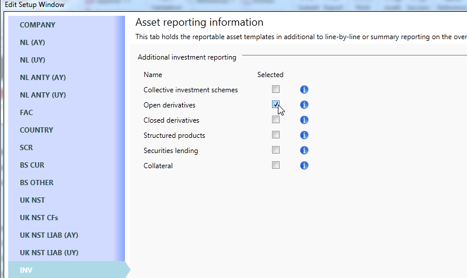Tick the Closed derivatives checkbox

pyautogui.click(x=276, y=120)
